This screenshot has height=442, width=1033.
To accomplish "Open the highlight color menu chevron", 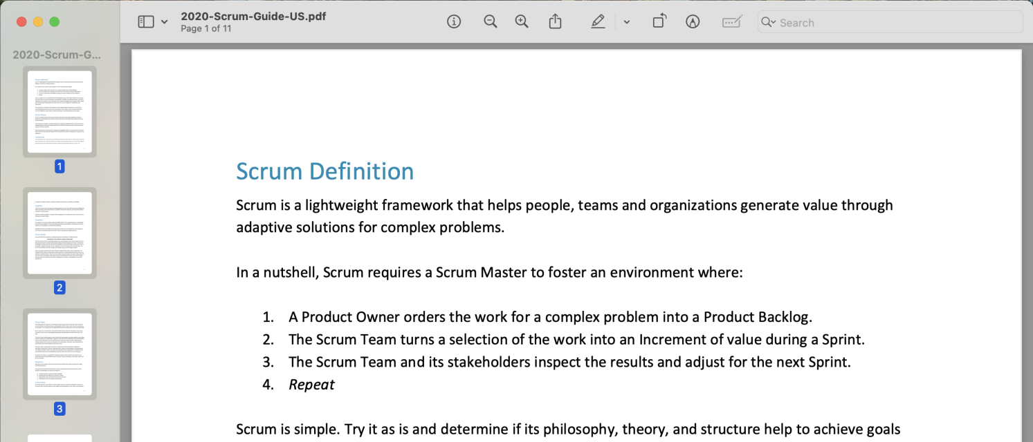I will (x=627, y=21).
